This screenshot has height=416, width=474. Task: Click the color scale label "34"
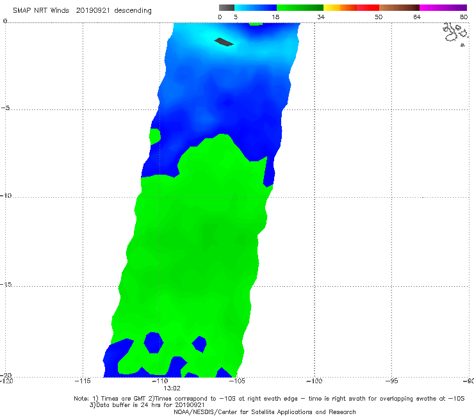point(321,17)
